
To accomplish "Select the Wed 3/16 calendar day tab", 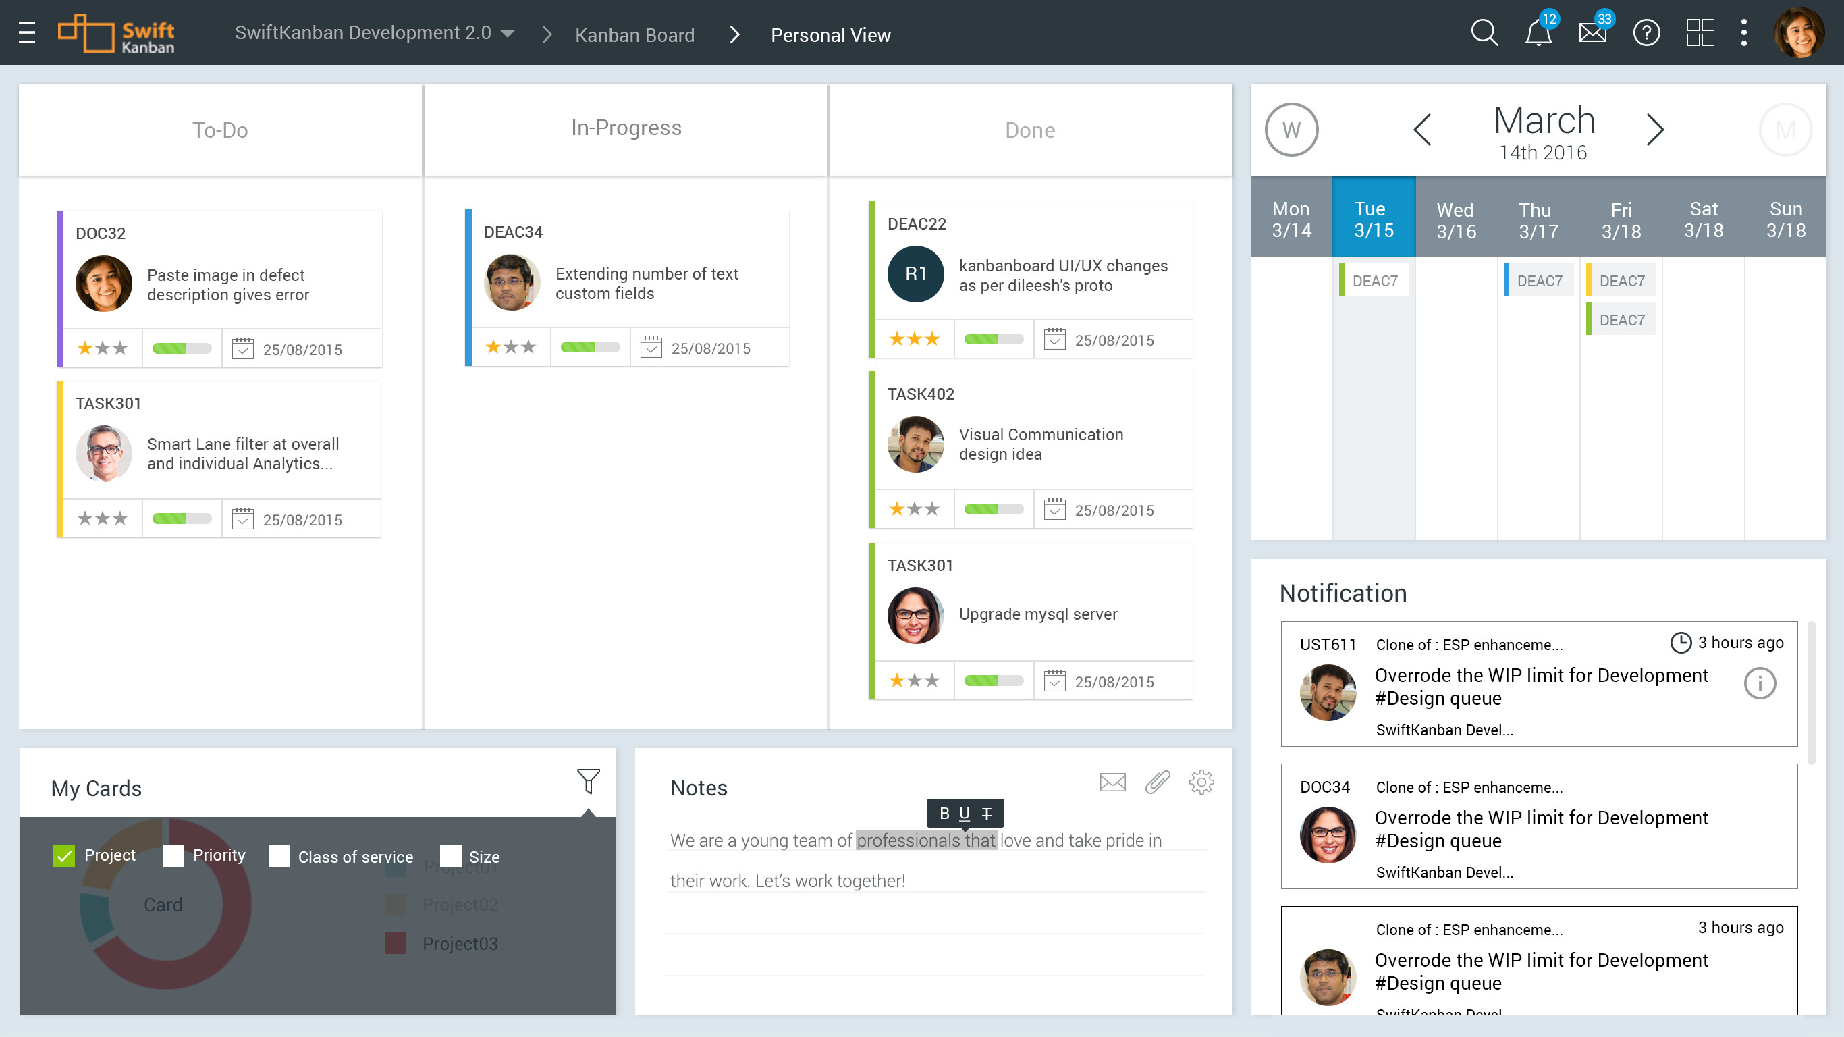I will point(1456,220).
